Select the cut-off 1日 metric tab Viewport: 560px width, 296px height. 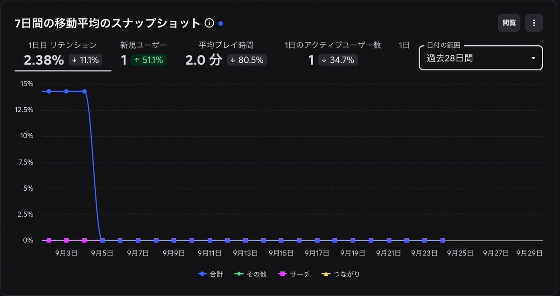click(x=404, y=45)
